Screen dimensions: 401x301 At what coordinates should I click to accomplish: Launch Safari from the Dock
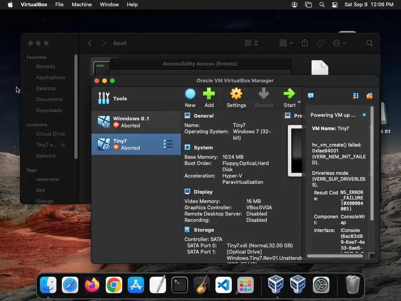click(70, 285)
